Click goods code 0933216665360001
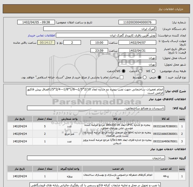The height and width of the screenshot is (187, 193). (x=165, y=134)
